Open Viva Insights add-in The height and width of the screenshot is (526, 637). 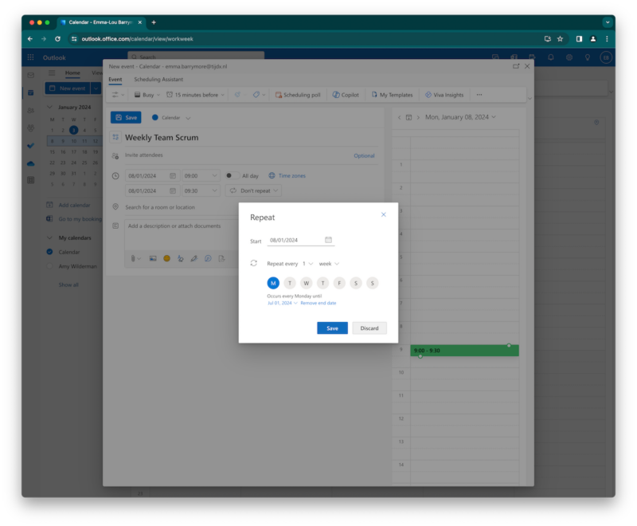(x=444, y=95)
